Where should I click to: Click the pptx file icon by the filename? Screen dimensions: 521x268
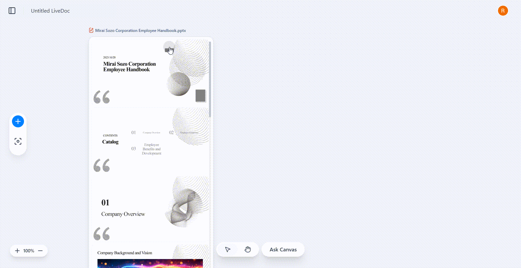[x=91, y=30]
